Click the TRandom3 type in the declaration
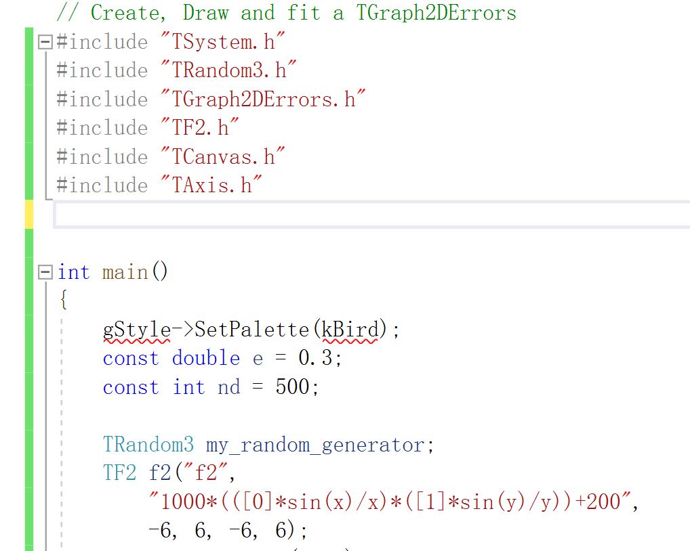 (148, 445)
